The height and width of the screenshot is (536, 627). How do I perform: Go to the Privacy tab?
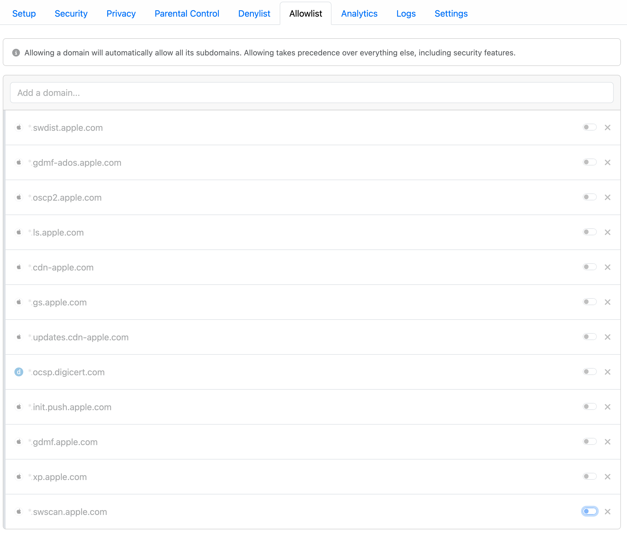point(121,14)
